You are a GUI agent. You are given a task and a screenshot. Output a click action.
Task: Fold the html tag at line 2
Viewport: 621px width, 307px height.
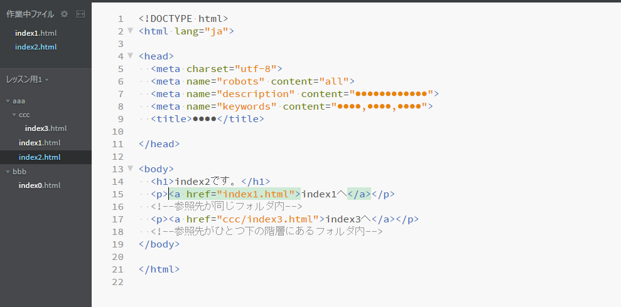[130, 31]
